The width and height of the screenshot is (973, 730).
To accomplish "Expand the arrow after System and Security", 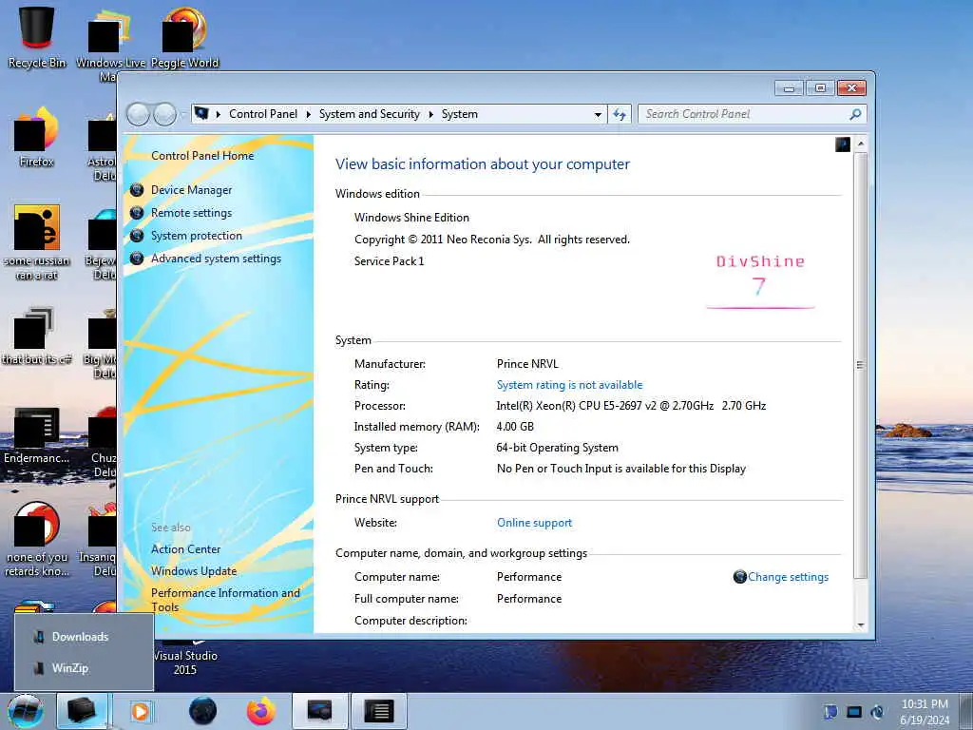I will click(430, 115).
